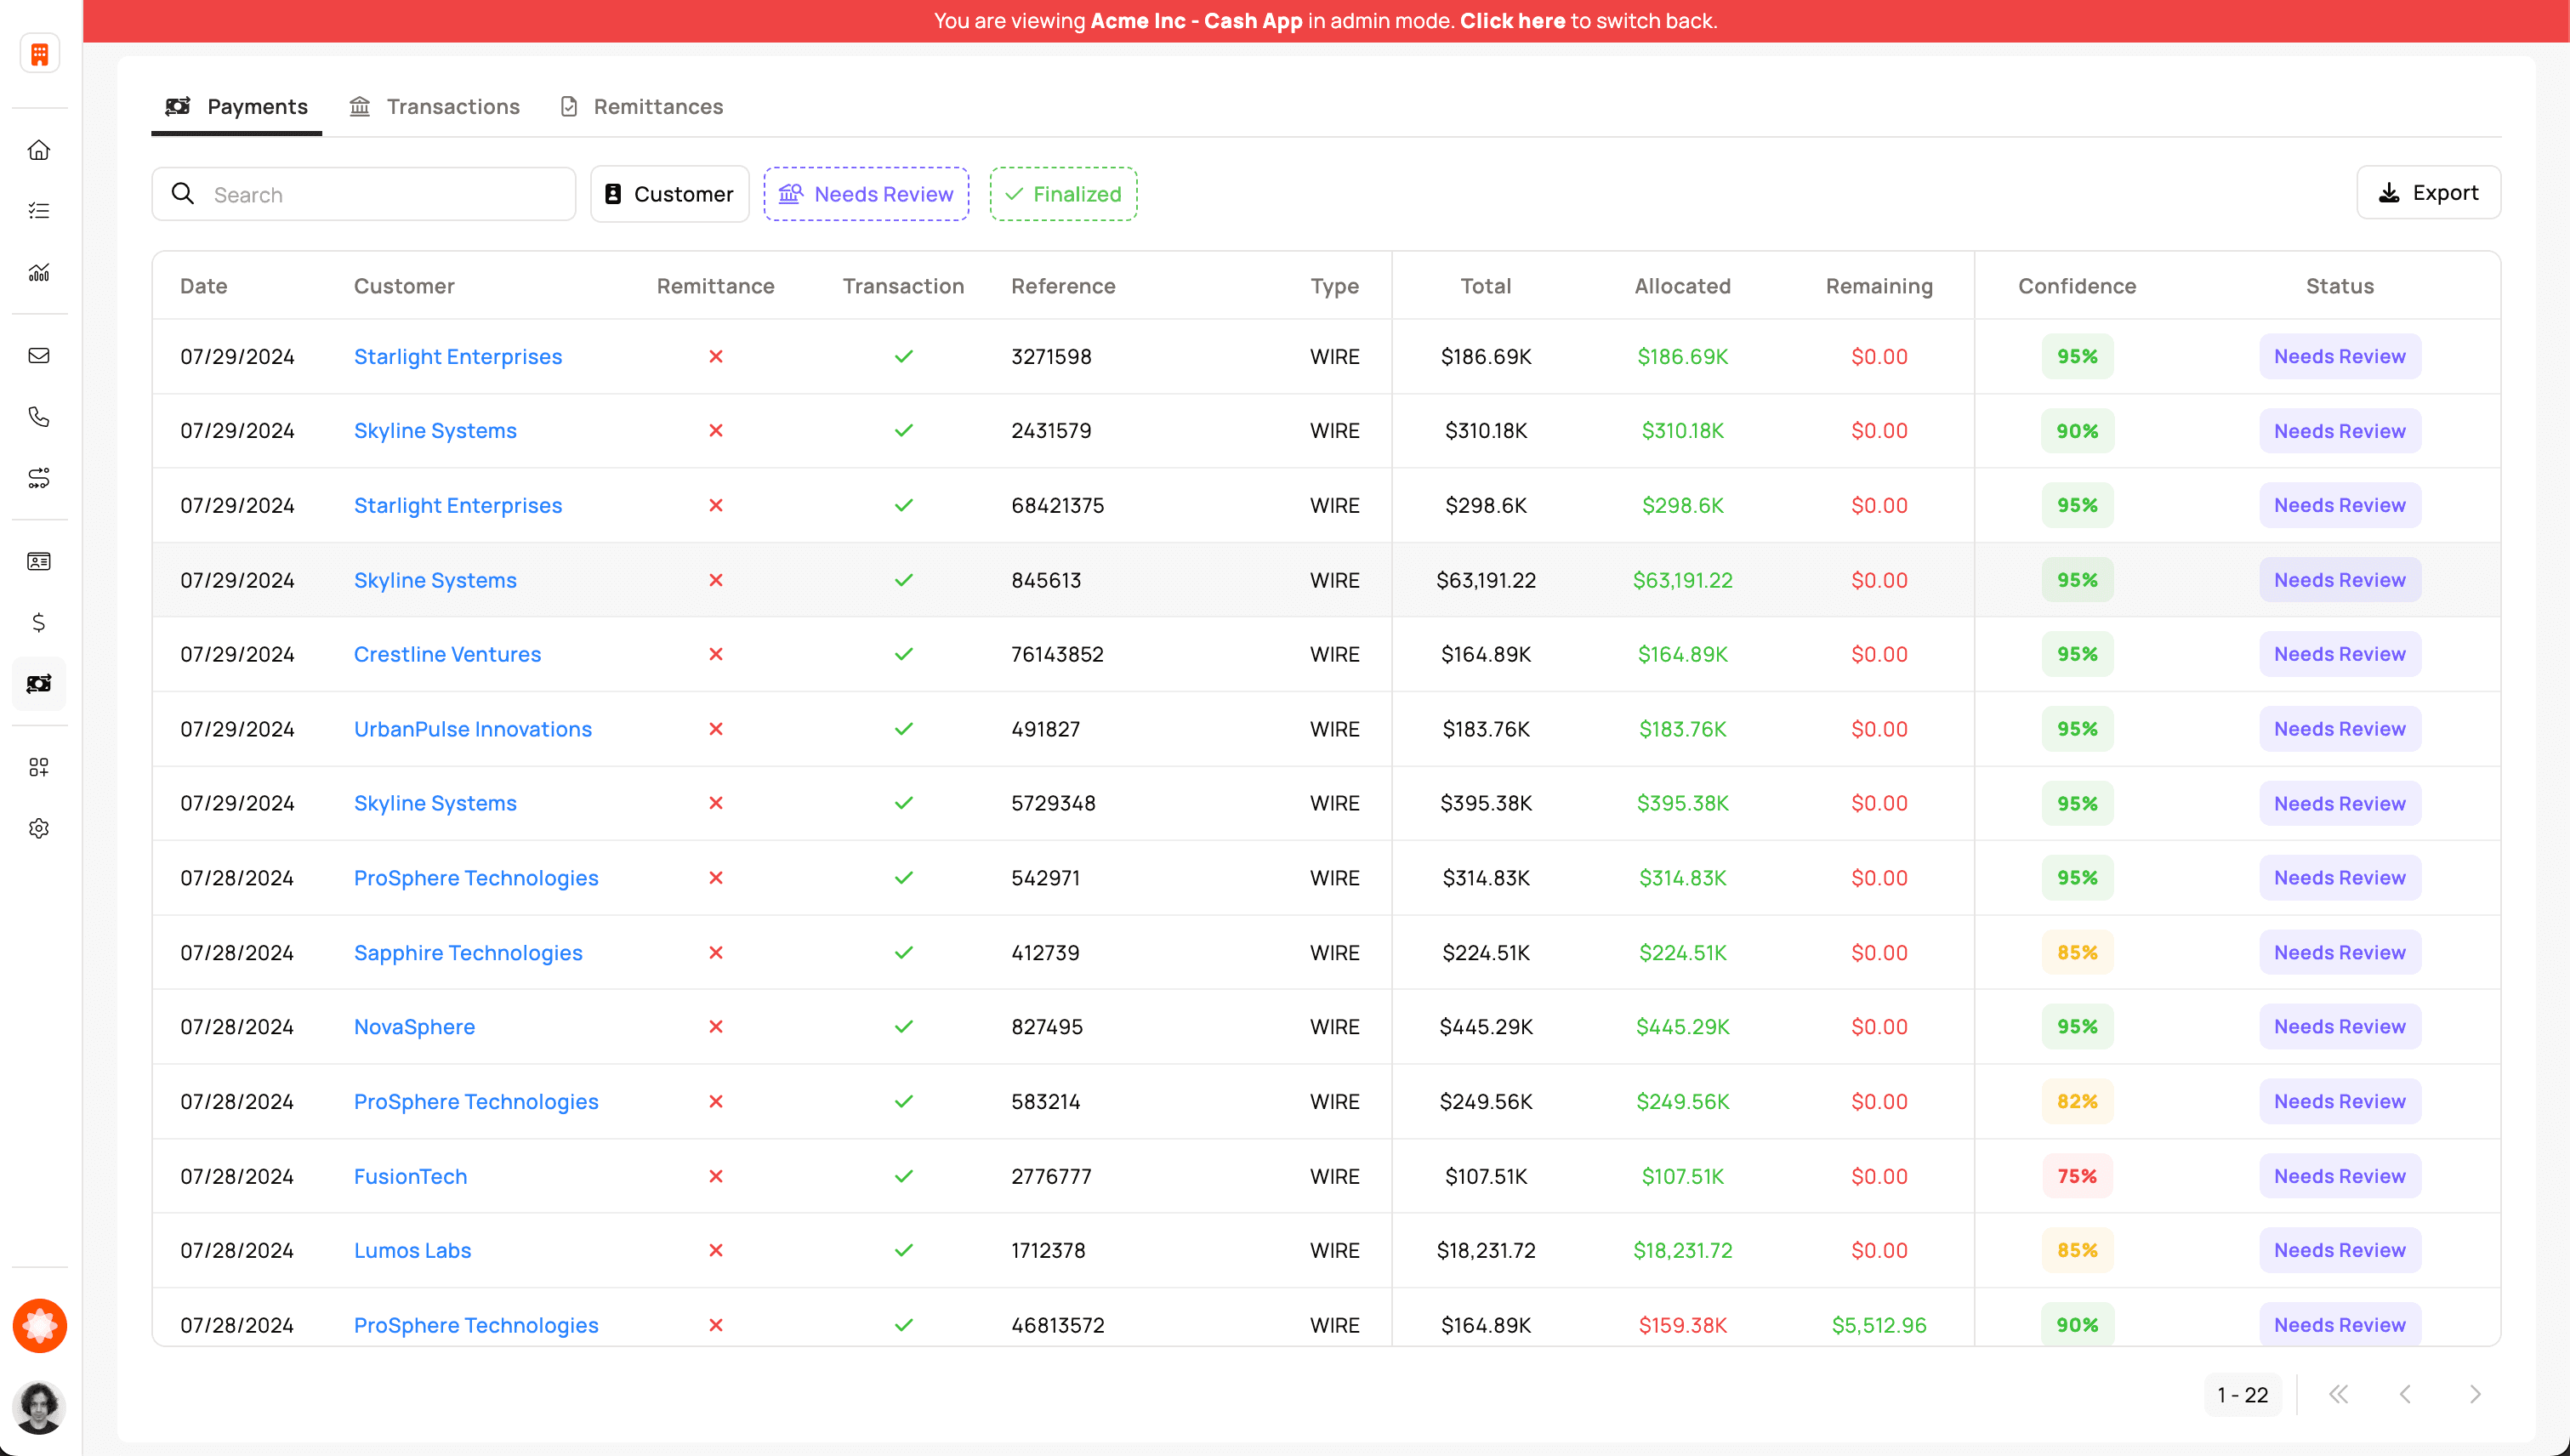Open the settings gear in the sidebar
Image resolution: width=2570 pixels, height=1456 pixels.
click(x=39, y=828)
